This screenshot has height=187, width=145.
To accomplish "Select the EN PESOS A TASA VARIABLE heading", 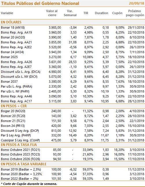I will tap(23, 164).
